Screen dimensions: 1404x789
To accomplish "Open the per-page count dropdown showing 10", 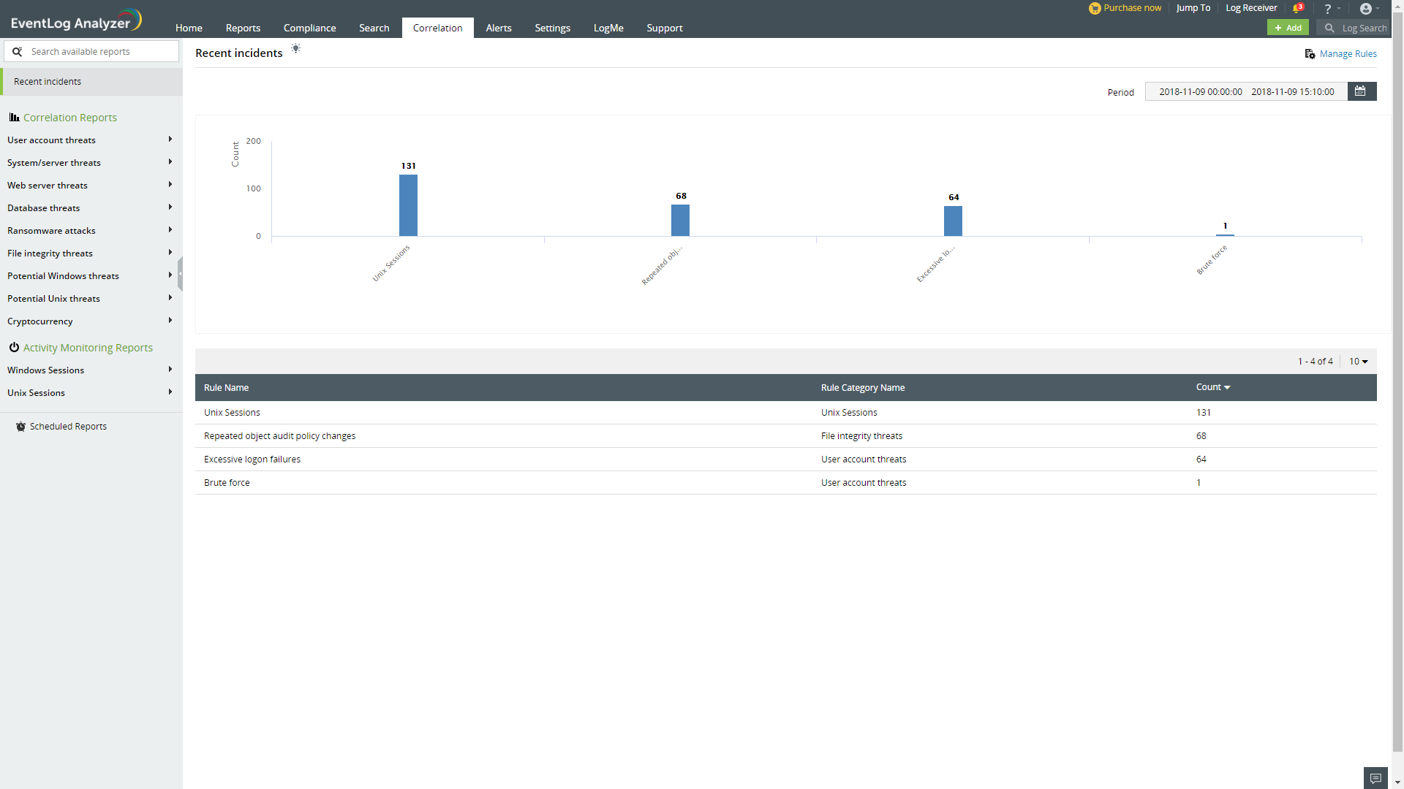I will [1358, 361].
